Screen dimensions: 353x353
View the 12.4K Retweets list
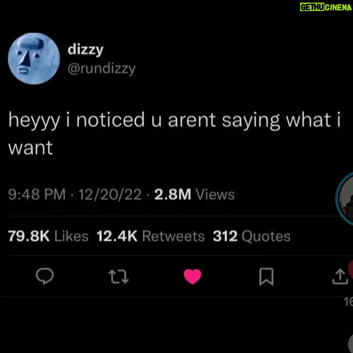(151, 236)
